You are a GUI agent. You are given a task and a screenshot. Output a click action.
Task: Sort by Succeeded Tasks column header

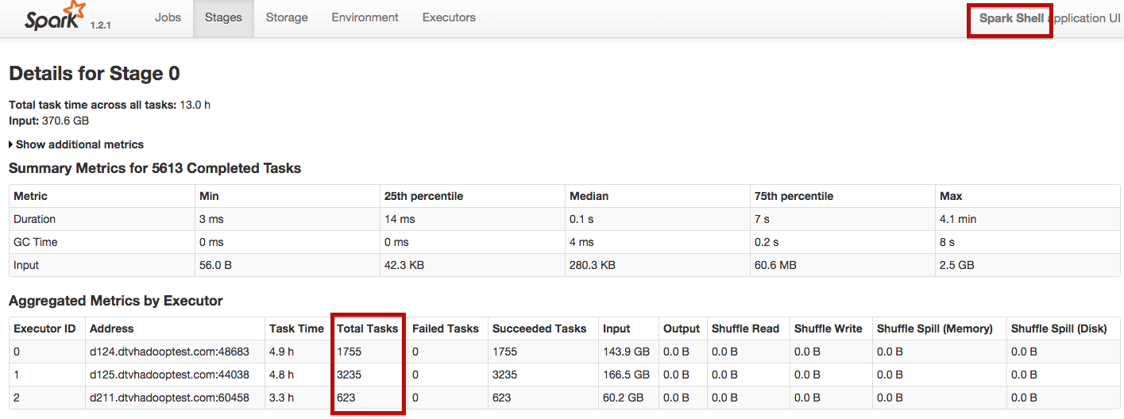[539, 329]
